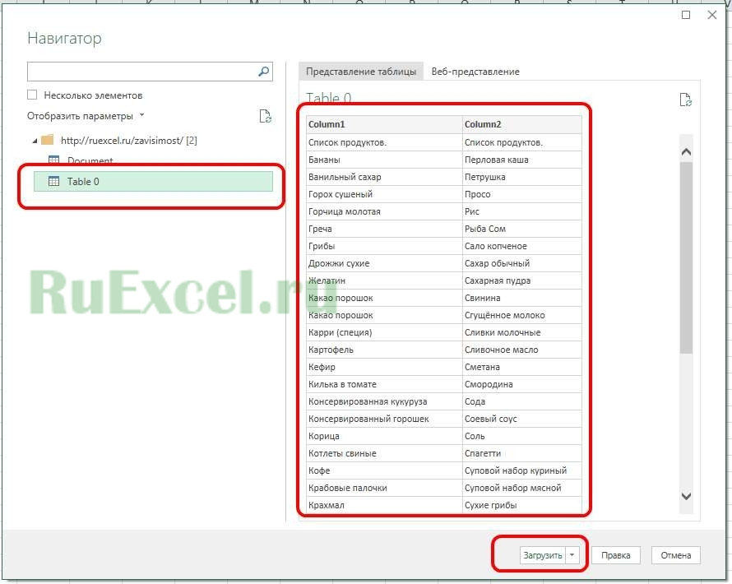
Task: Click the Крахмал cell
Action: tap(384, 505)
